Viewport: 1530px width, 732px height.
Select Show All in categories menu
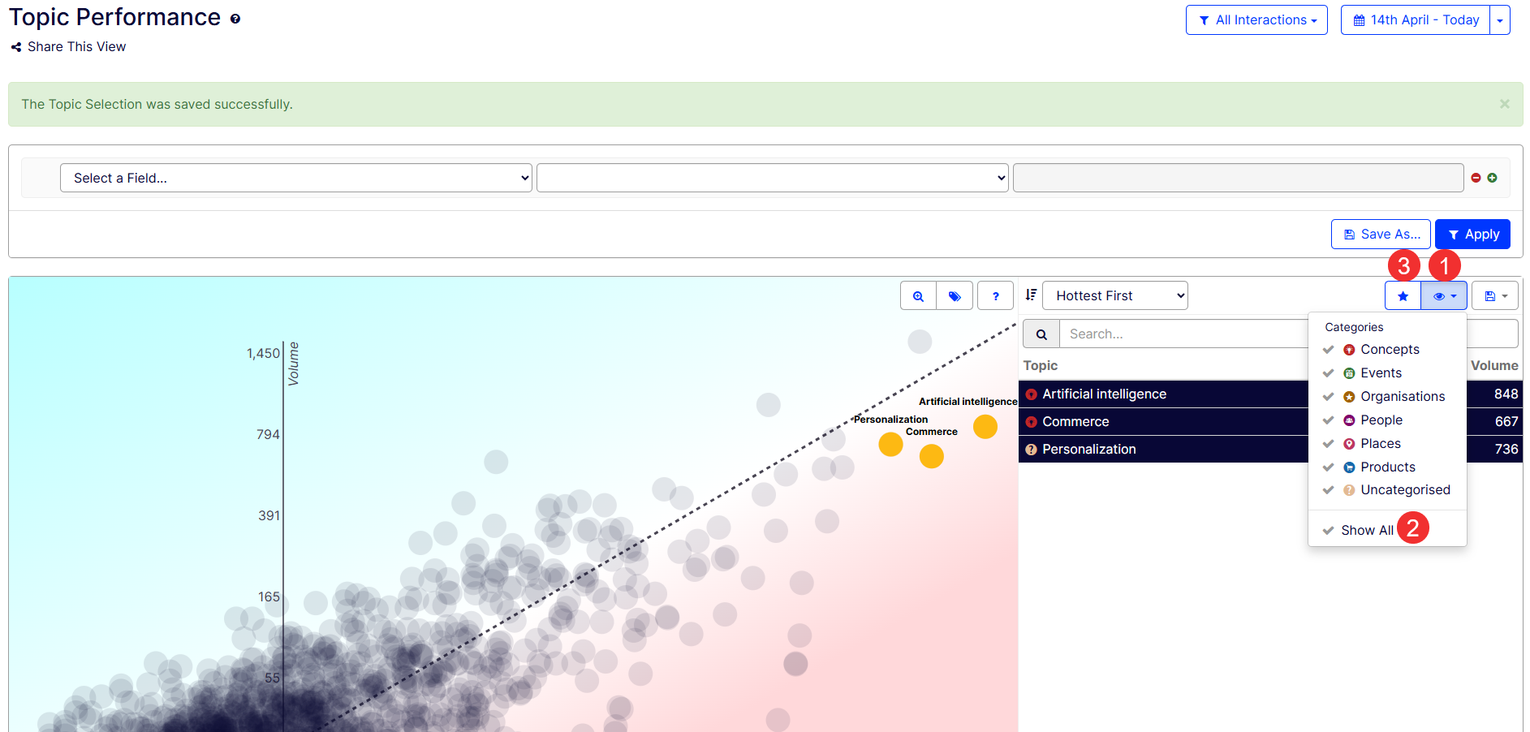coord(1366,531)
